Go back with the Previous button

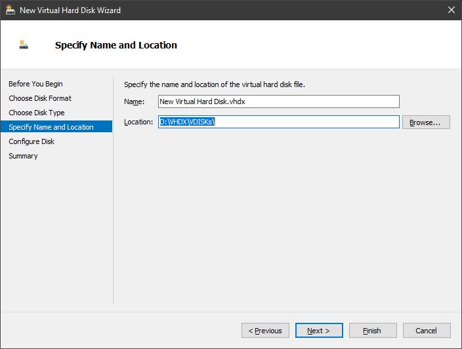[x=265, y=331]
